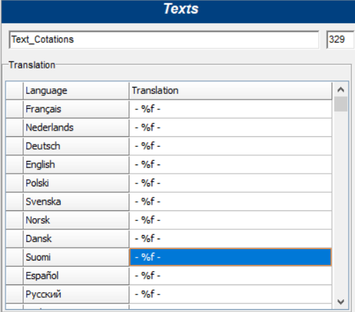Click the Language column header
The height and width of the screenshot is (312, 355).
coord(76,90)
